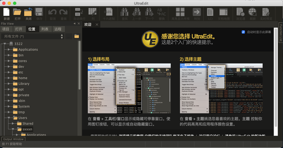Open the 文档地图 (Document map) icon
The image size is (283, 148).
pyautogui.click(x=223, y=12)
